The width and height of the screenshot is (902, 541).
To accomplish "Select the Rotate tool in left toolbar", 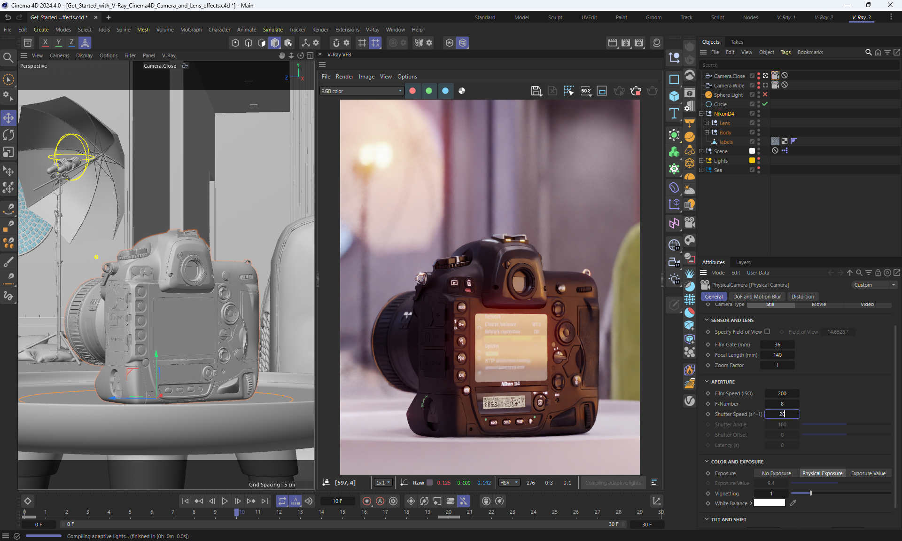I will pyautogui.click(x=8, y=135).
